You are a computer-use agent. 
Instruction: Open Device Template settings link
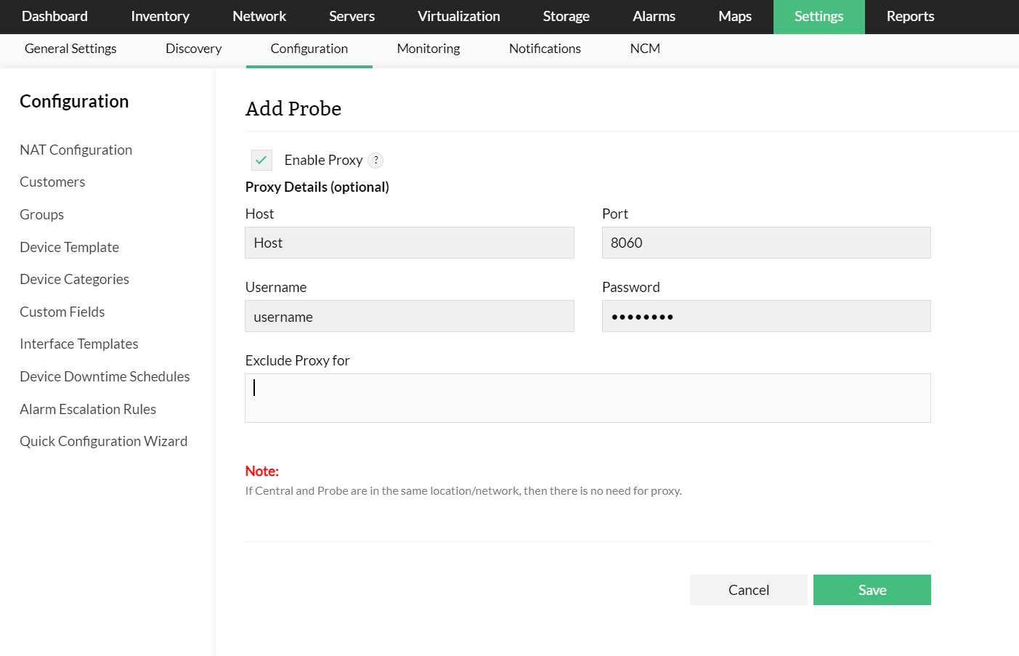[70, 247]
